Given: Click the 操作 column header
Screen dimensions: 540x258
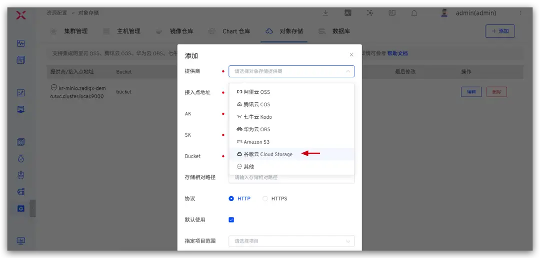Looking at the screenshot, I should click(466, 72).
